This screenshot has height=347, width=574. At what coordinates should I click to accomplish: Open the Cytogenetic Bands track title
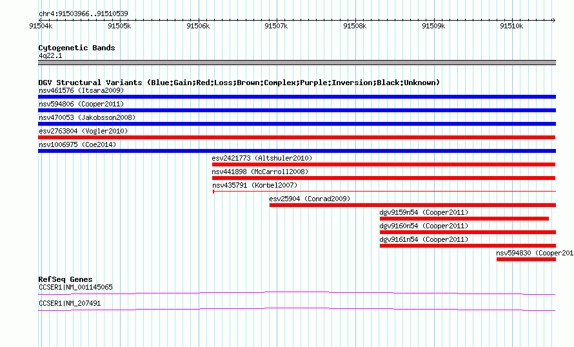tap(77, 48)
